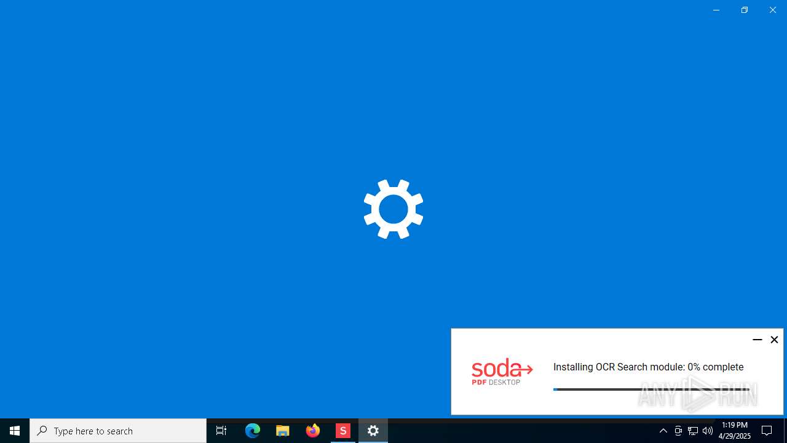
Task: Launch Microsoft Edge from the taskbar
Action: tap(253, 431)
